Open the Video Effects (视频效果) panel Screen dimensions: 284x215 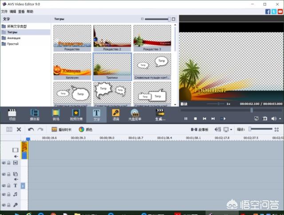pos(76,115)
